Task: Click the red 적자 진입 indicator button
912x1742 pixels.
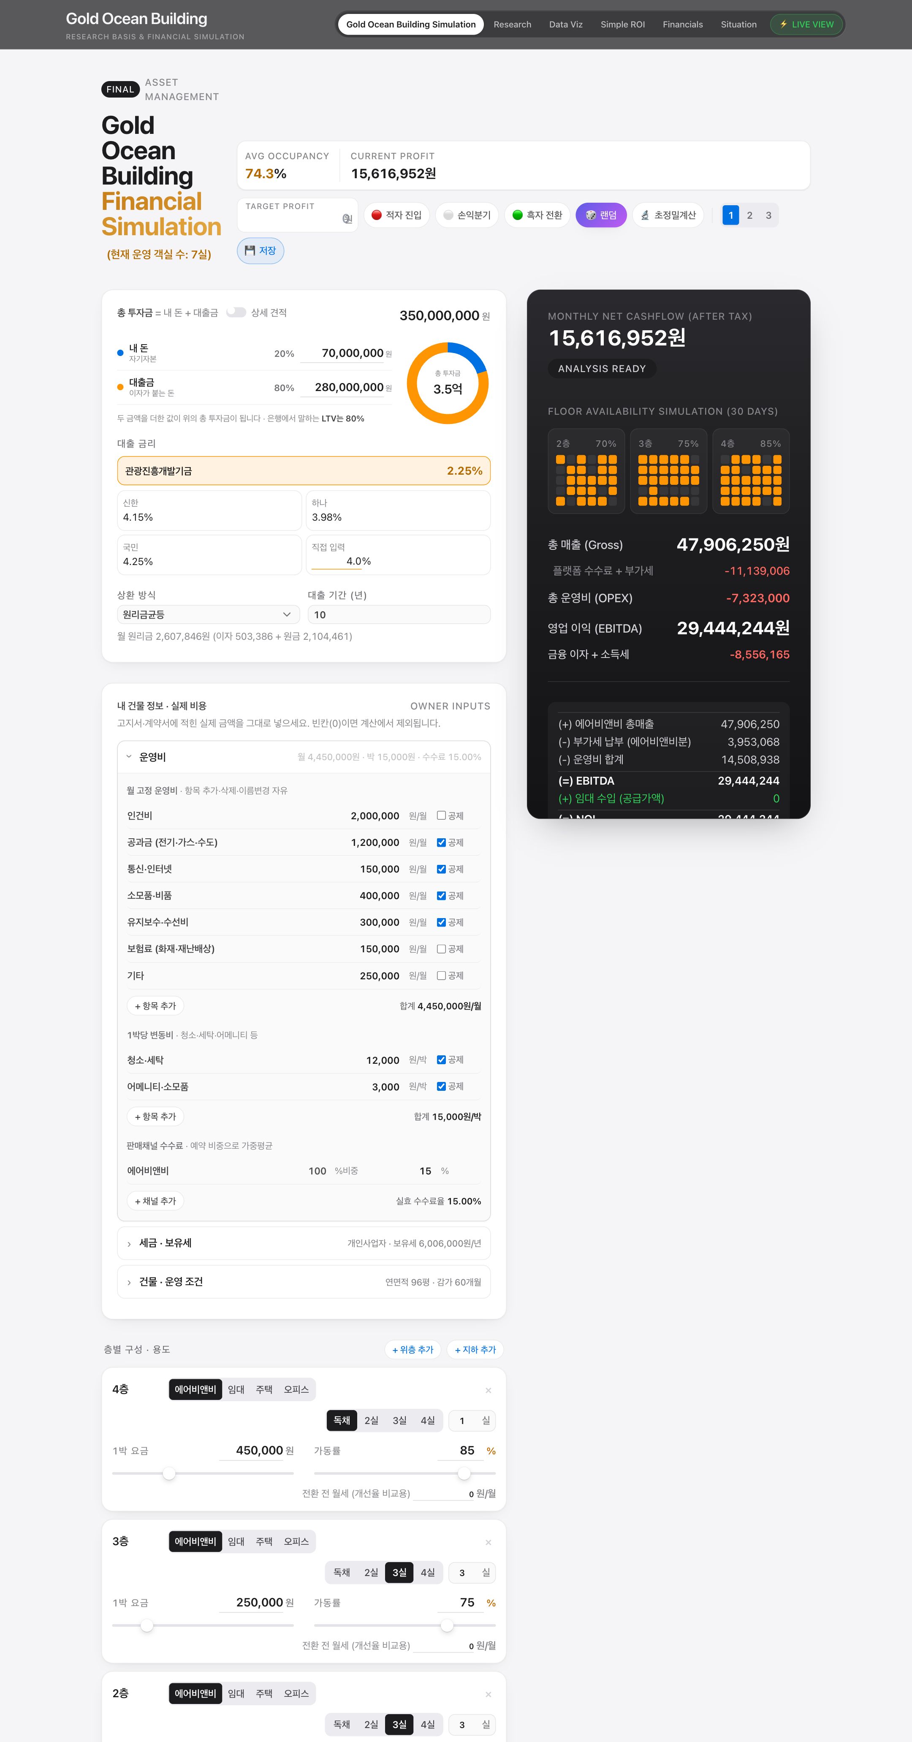Action: tap(396, 215)
